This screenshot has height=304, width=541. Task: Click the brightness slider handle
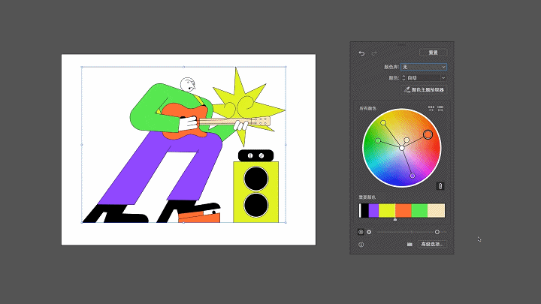(x=437, y=232)
